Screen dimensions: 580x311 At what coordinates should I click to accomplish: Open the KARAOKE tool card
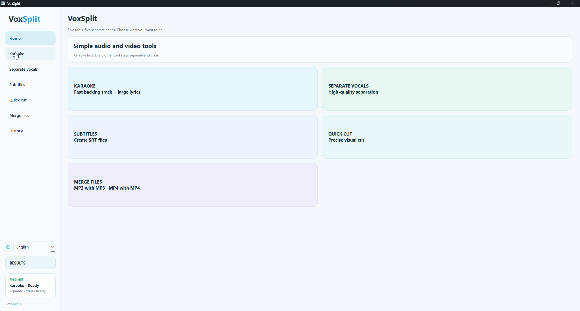click(193, 88)
